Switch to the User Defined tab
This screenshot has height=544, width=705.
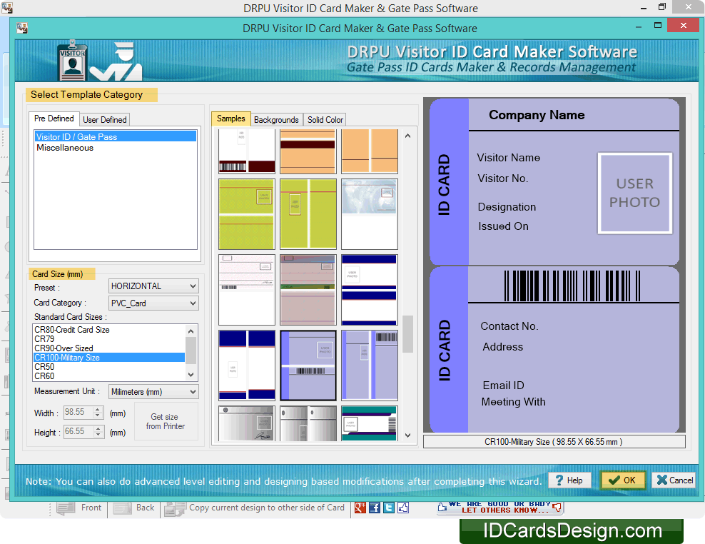coord(104,119)
